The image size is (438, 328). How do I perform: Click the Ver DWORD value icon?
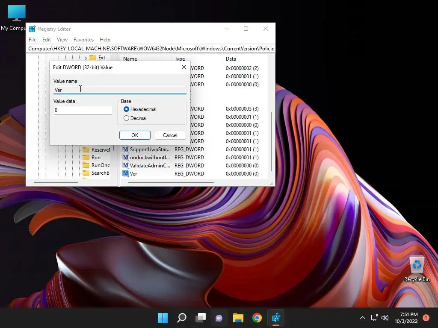[126, 173]
